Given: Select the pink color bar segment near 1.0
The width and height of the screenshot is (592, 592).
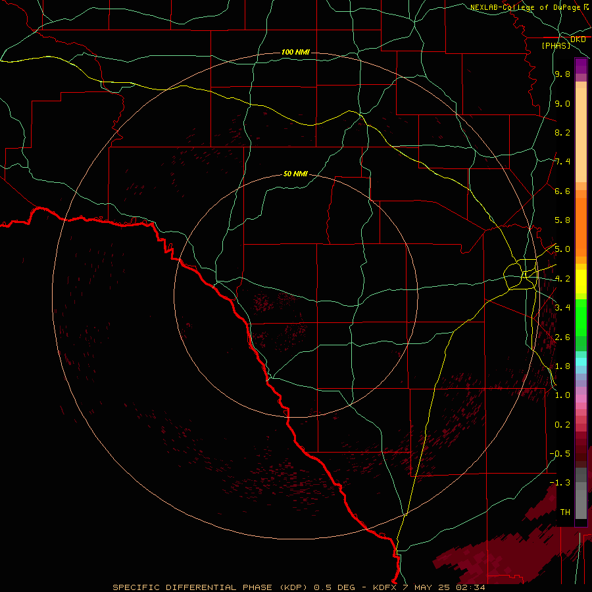Looking at the screenshot, I should click(581, 399).
